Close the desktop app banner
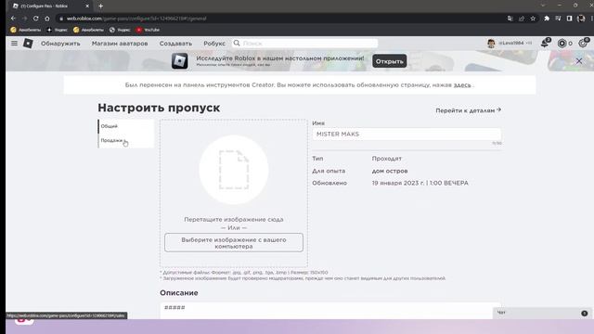The image size is (594, 334). coord(579,61)
